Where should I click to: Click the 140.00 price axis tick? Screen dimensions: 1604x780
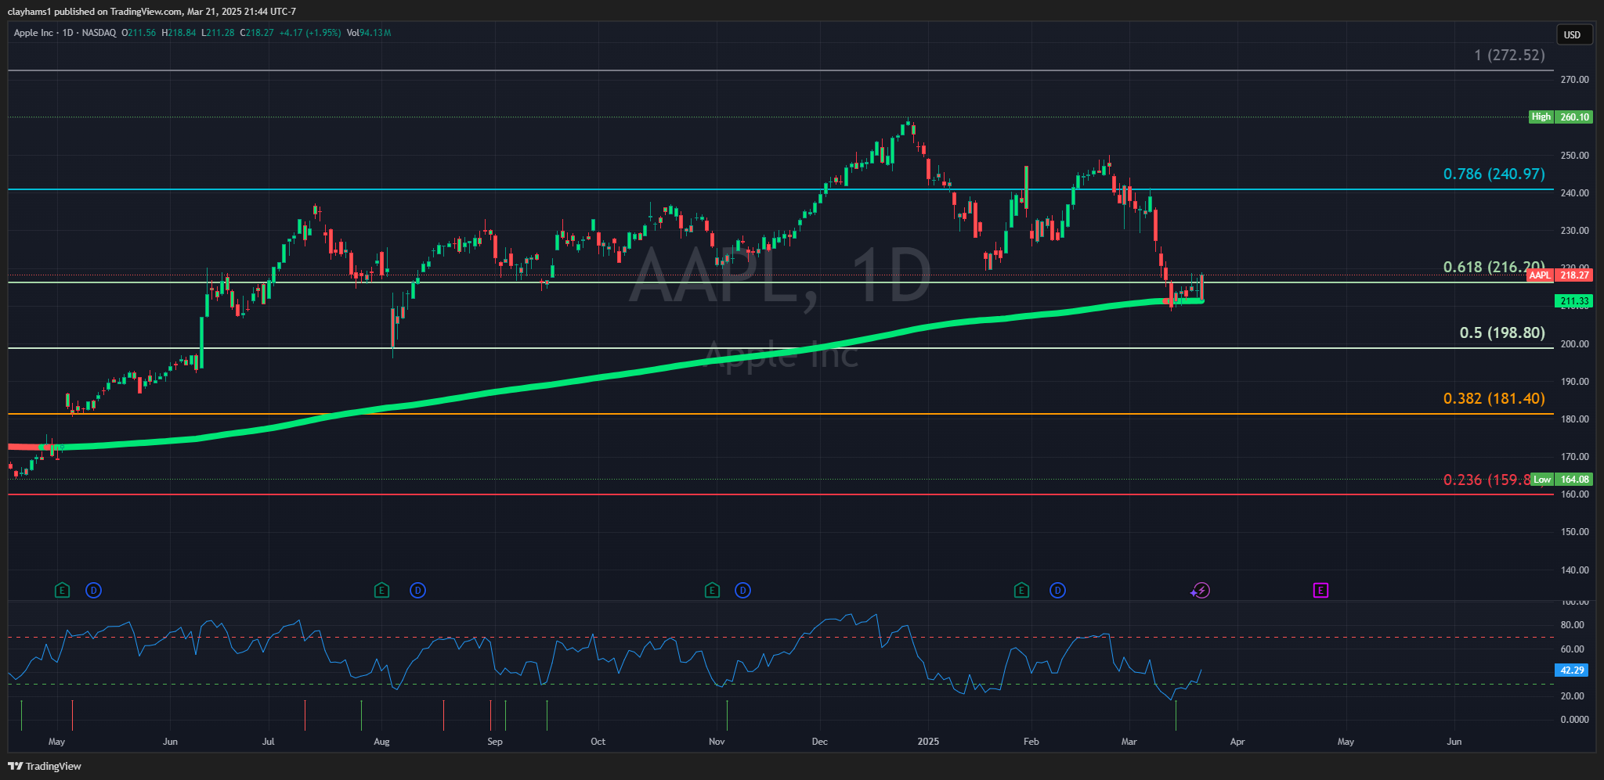click(x=1574, y=570)
